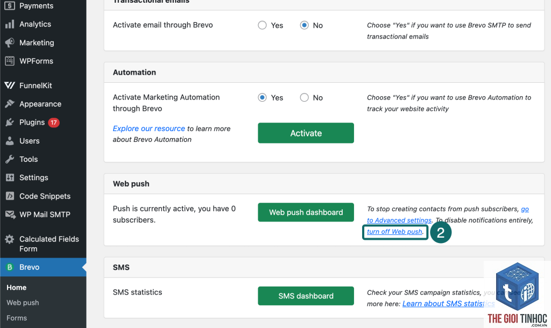Select No for email through Brevo

(x=305, y=25)
